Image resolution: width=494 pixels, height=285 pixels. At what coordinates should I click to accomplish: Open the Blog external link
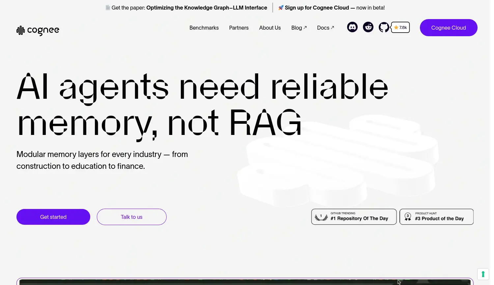[298, 28]
